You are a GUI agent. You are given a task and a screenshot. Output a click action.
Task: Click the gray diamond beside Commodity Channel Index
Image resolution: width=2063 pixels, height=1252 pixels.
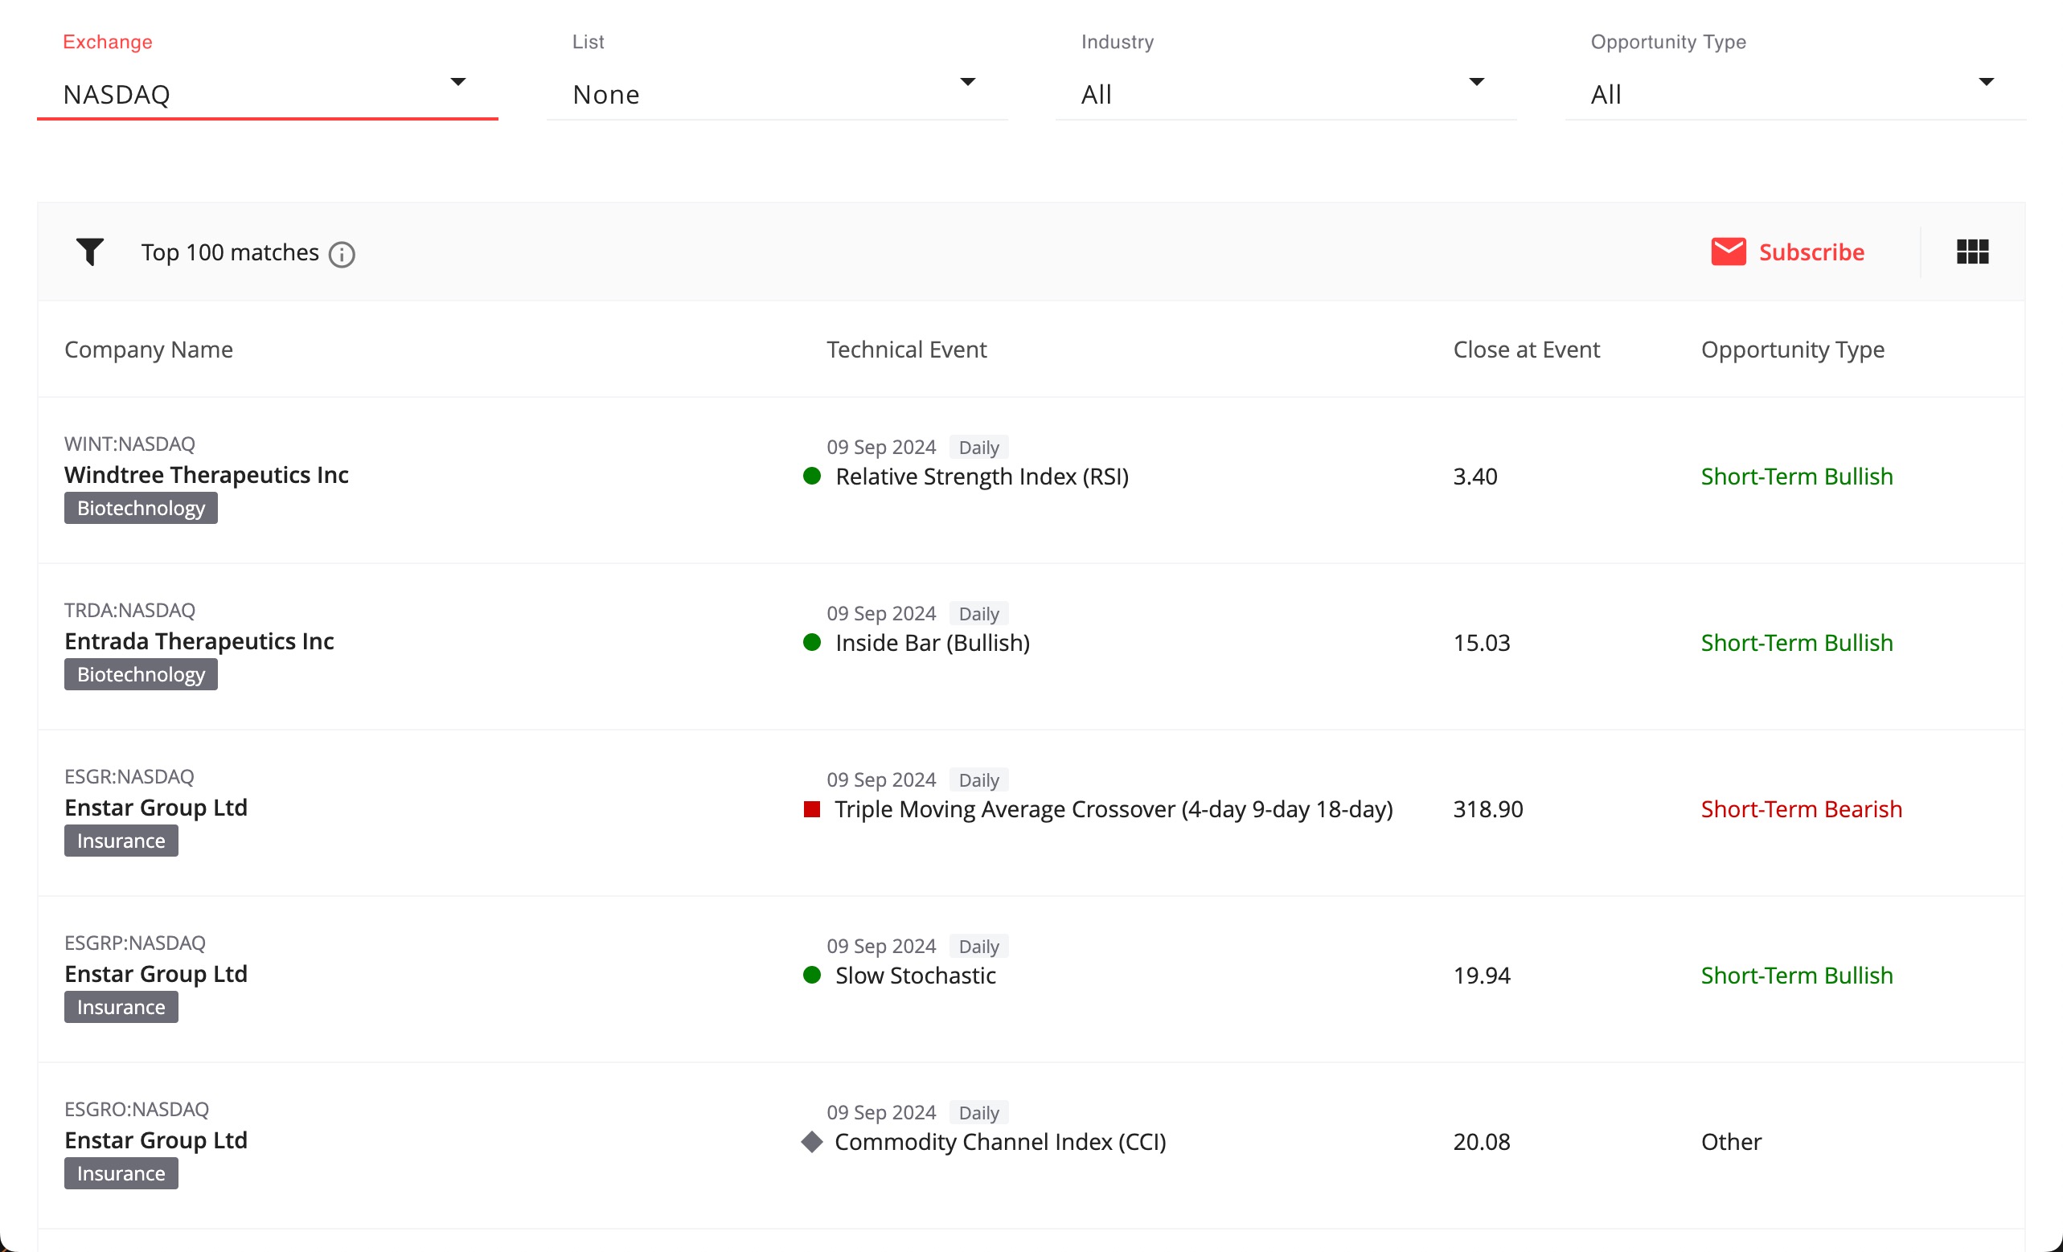point(811,1142)
